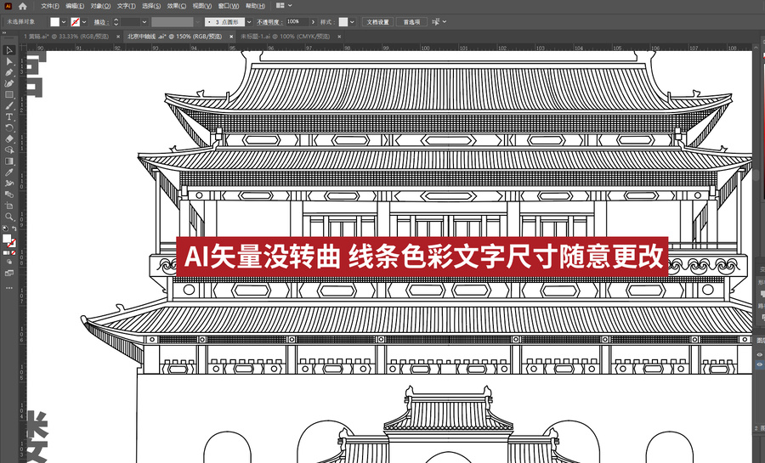This screenshot has width=765, height=463.
Task: Select the Gradient tool
Action: (x=8, y=161)
